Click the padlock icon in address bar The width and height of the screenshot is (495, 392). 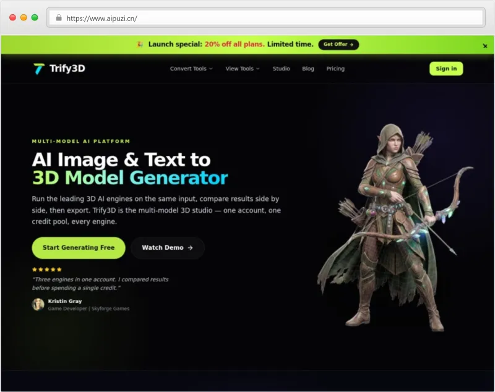click(59, 18)
